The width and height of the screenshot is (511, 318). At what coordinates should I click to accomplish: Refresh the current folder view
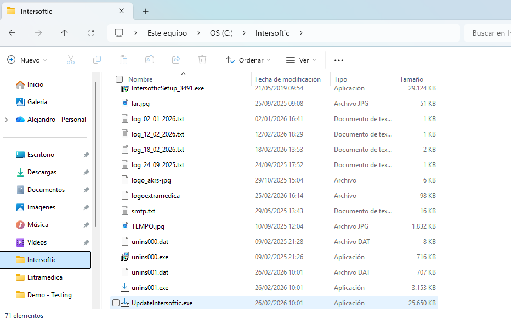pos(91,33)
